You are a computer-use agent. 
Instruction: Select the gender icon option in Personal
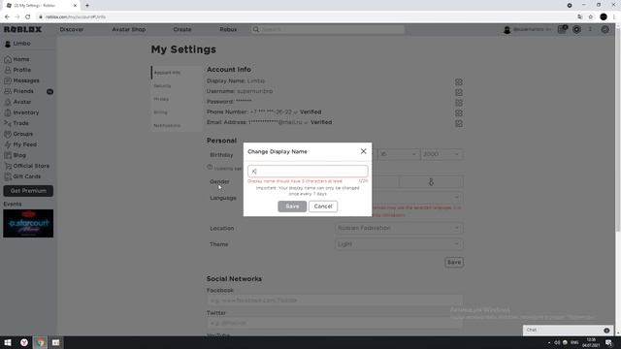(431, 182)
